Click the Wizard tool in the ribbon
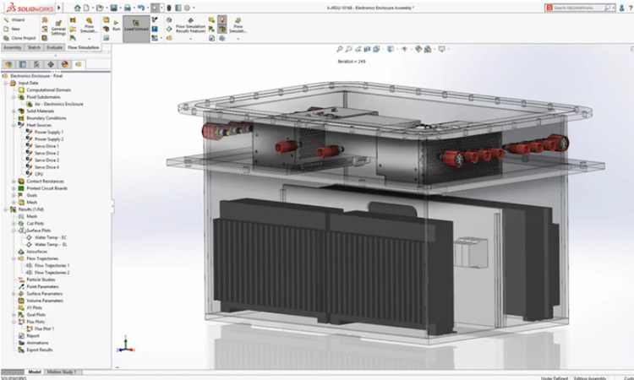Viewport: 634px width, 380px height. click(x=15, y=19)
